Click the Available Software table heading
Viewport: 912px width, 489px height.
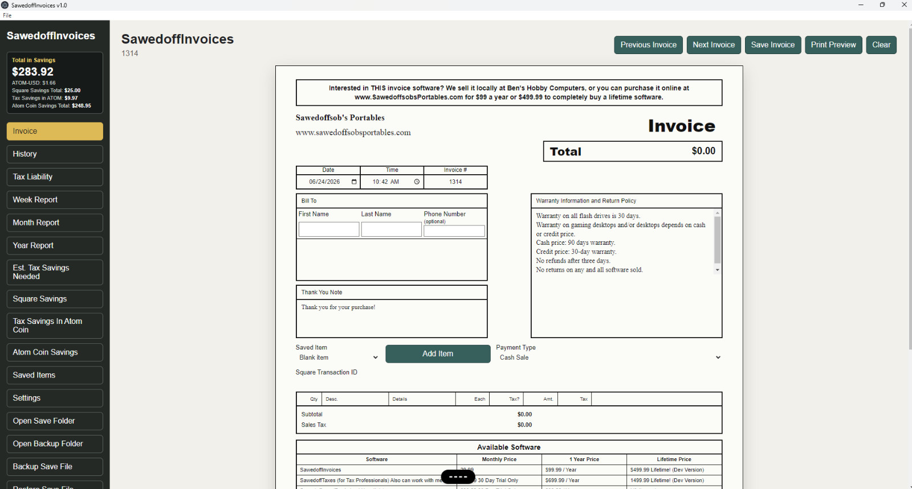[509, 447]
